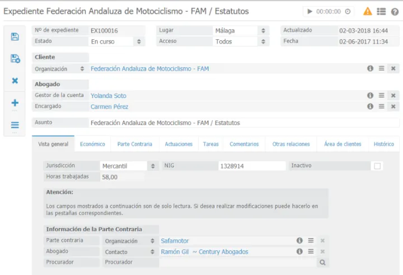Start the timer play button

(310, 11)
